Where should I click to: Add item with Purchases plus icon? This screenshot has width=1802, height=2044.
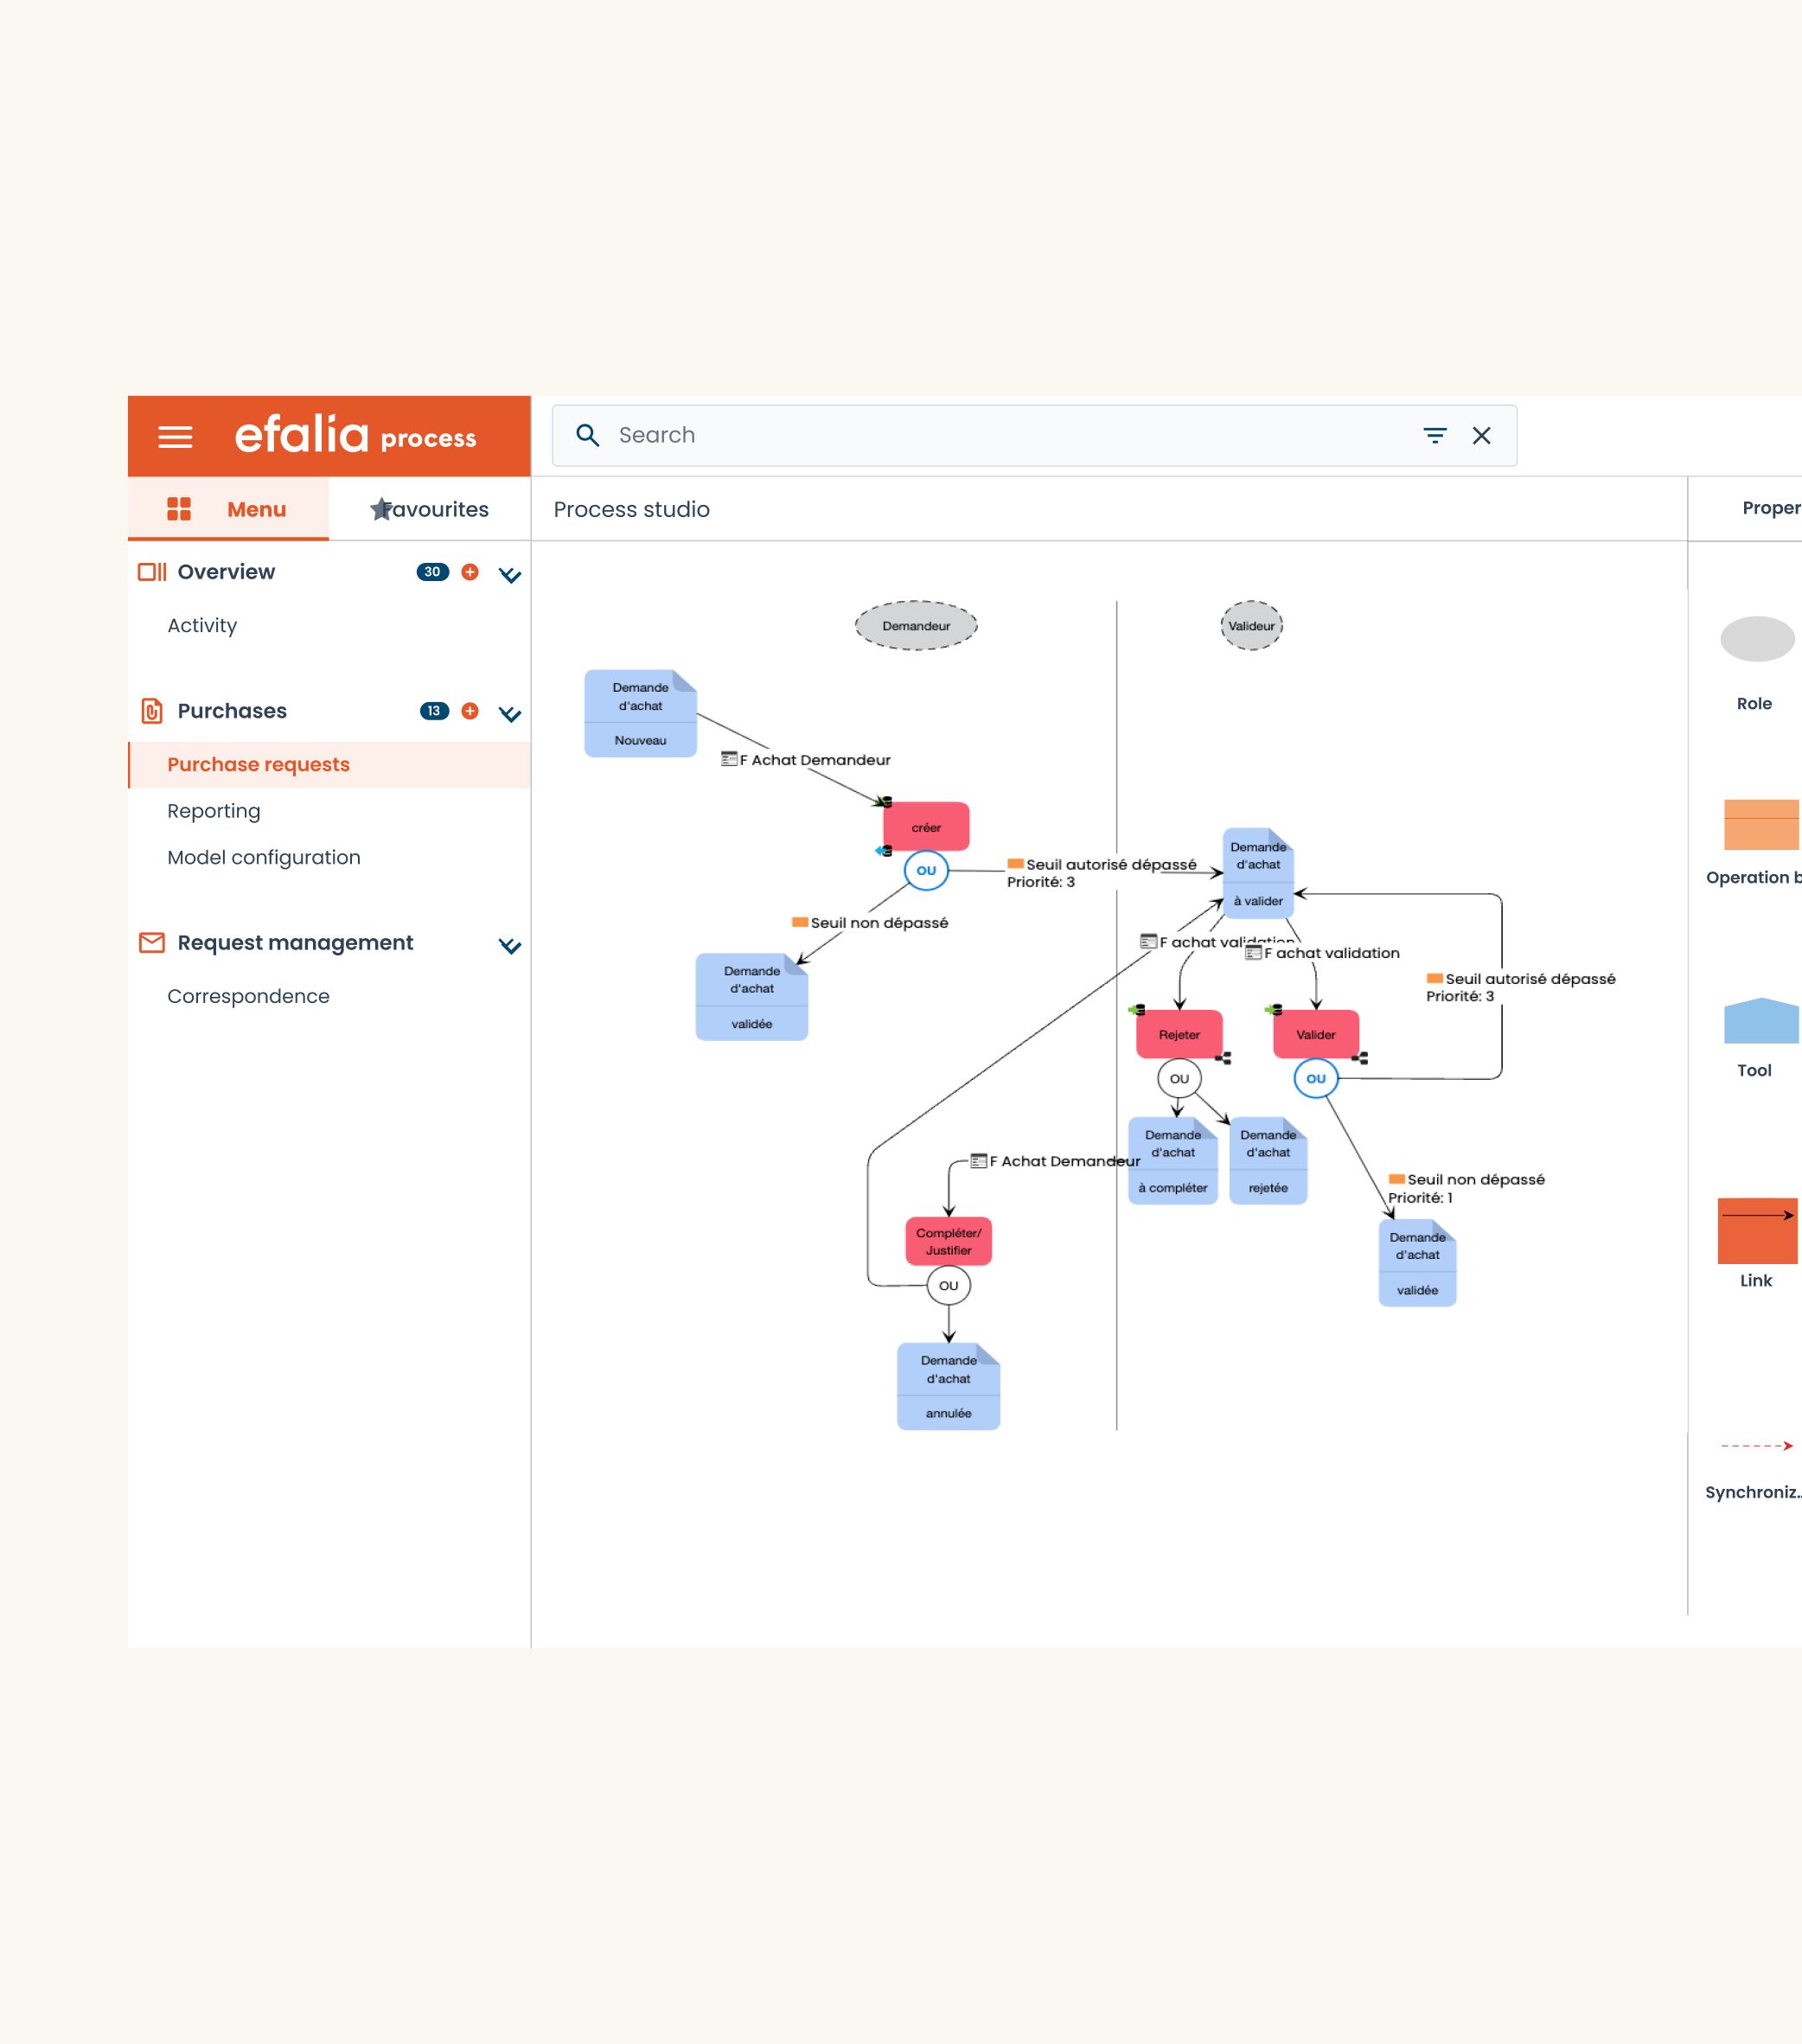pyautogui.click(x=470, y=711)
